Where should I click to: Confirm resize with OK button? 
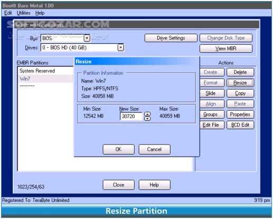pos(118,149)
